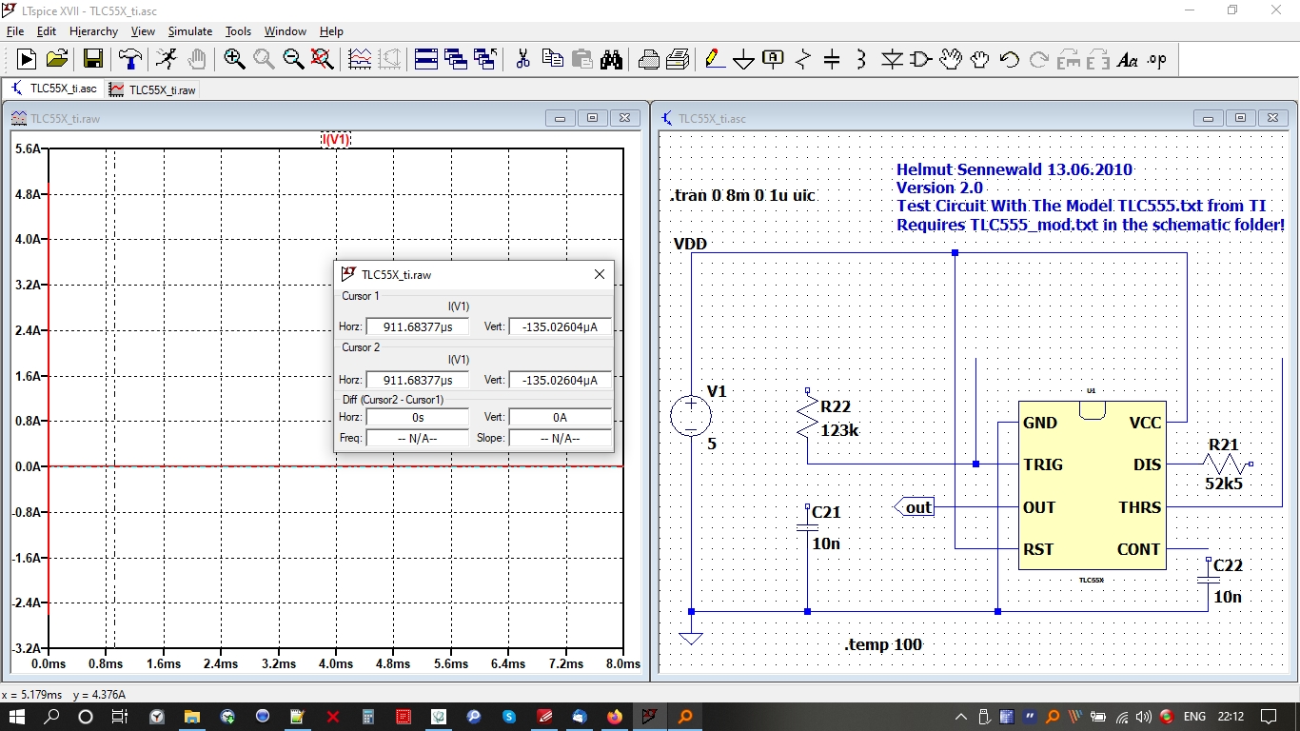The height and width of the screenshot is (731, 1300).
Task: Place a Capacitor component
Action: (x=832, y=59)
